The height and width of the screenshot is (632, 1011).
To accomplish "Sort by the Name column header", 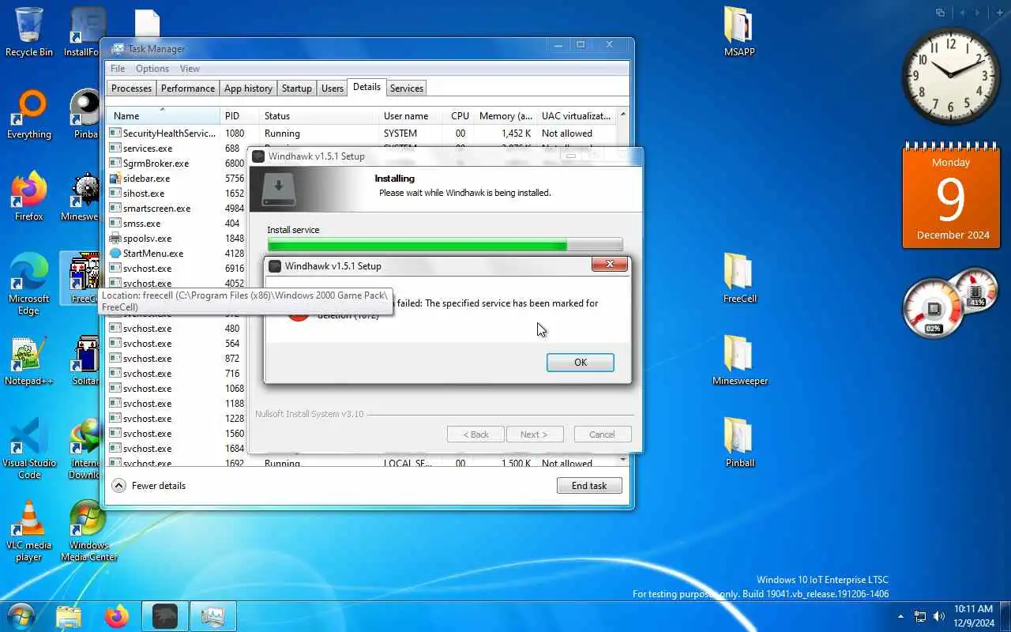I will [163, 115].
